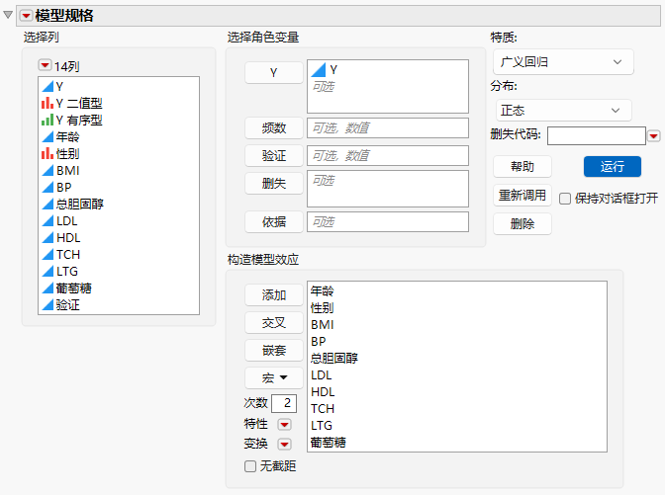Open the 变换 red triangle menu

[x=284, y=444]
